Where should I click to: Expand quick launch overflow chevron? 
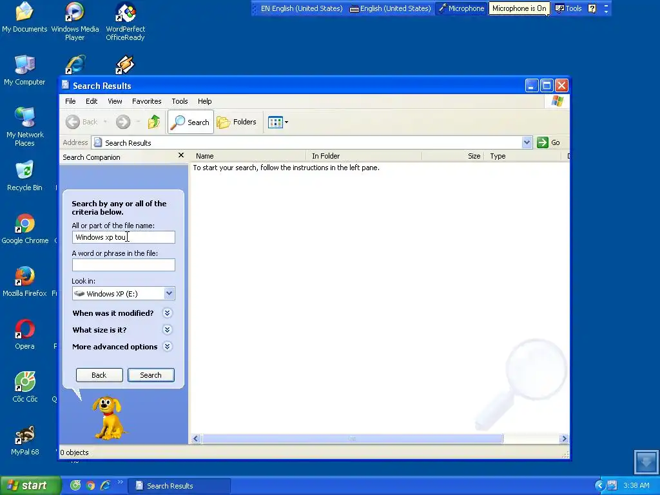pos(121,482)
